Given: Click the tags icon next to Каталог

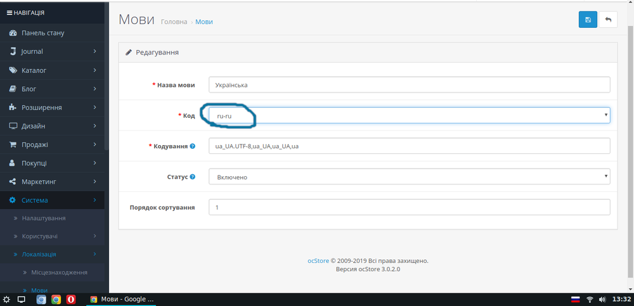Looking at the screenshot, I should tap(13, 70).
